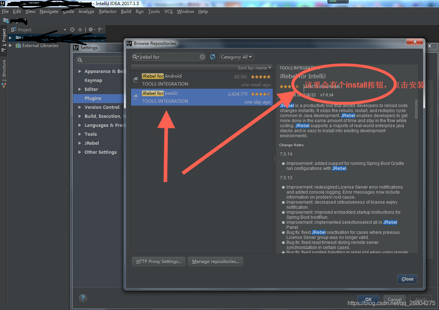Click the 7.0.13 change notes heading
Image resolution: width=439 pixels, height=310 pixels.
pos(286,178)
